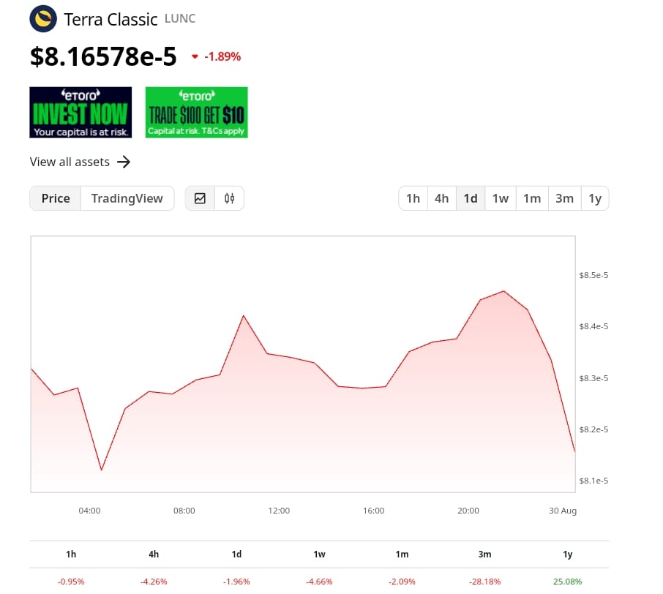The height and width of the screenshot is (594, 663).
Task: Click the View all assets link
Action: click(70, 162)
